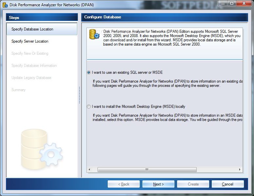Click the database gear icon beside description

pyautogui.click(x=94, y=34)
